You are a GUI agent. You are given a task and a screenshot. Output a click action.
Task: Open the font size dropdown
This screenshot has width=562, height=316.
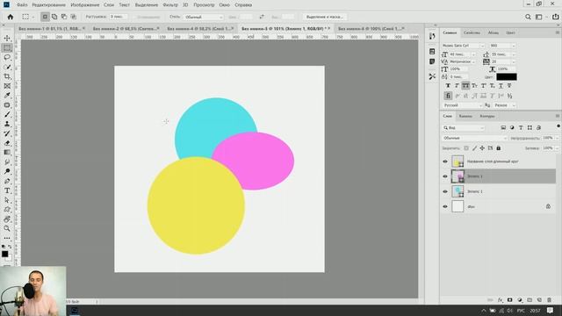point(473,54)
